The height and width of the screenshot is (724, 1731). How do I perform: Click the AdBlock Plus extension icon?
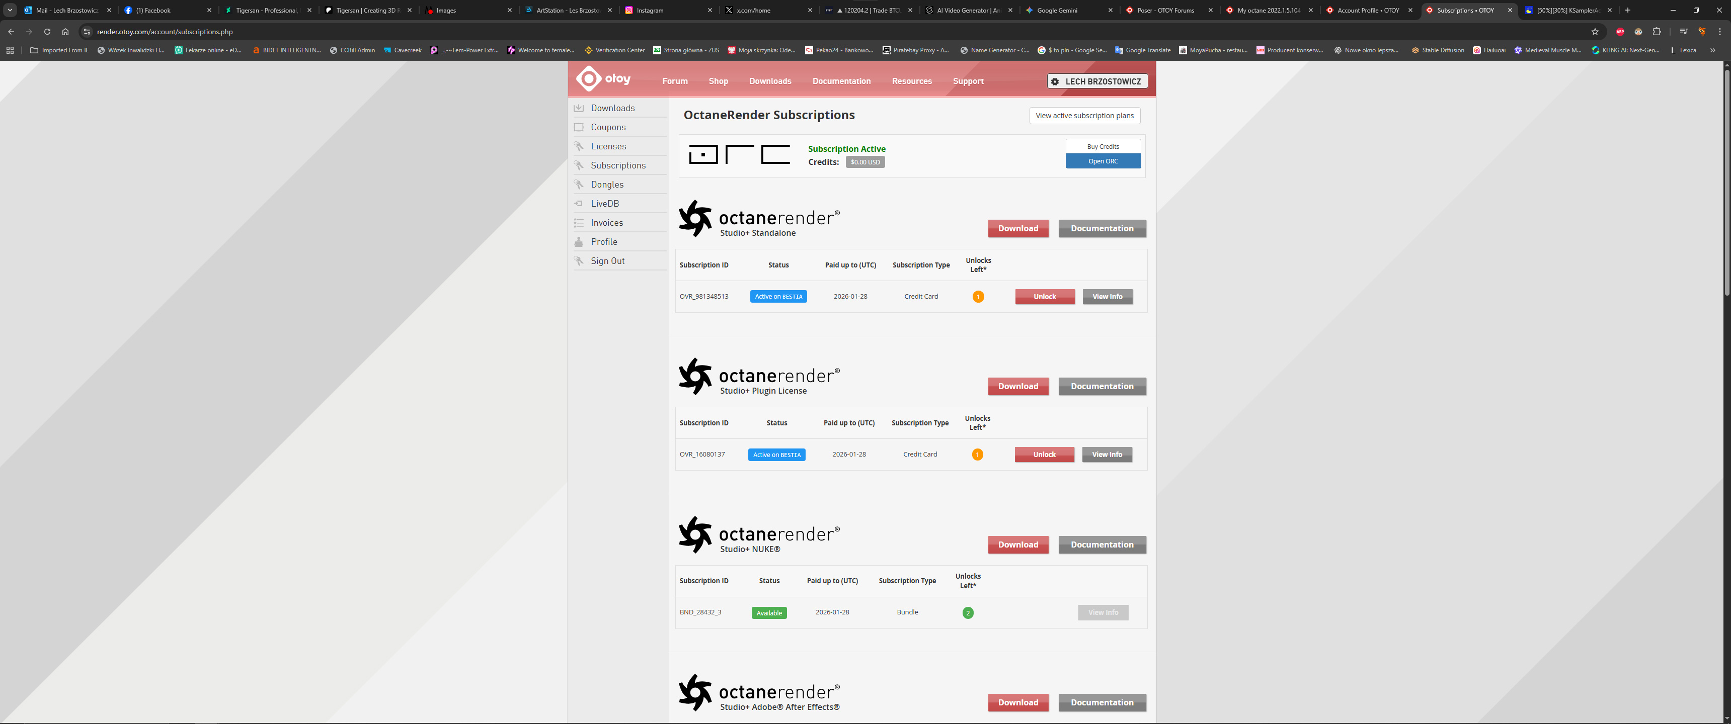pos(1620,32)
